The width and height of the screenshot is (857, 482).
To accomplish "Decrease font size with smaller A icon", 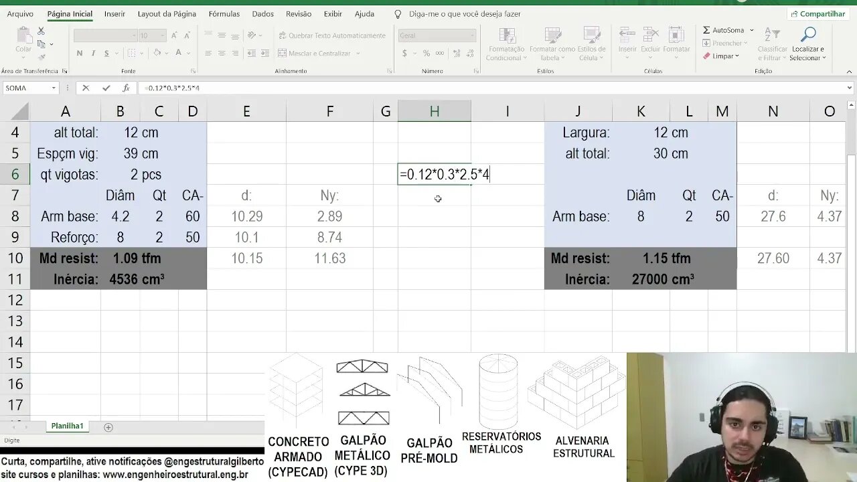I will coord(189,35).
